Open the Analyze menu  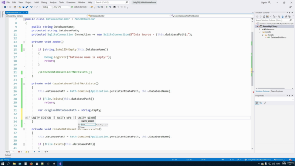click(x=53, y=2)
